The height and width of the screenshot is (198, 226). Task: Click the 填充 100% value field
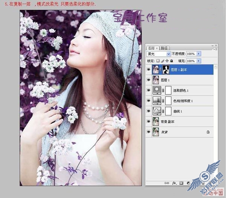(191, 61)
